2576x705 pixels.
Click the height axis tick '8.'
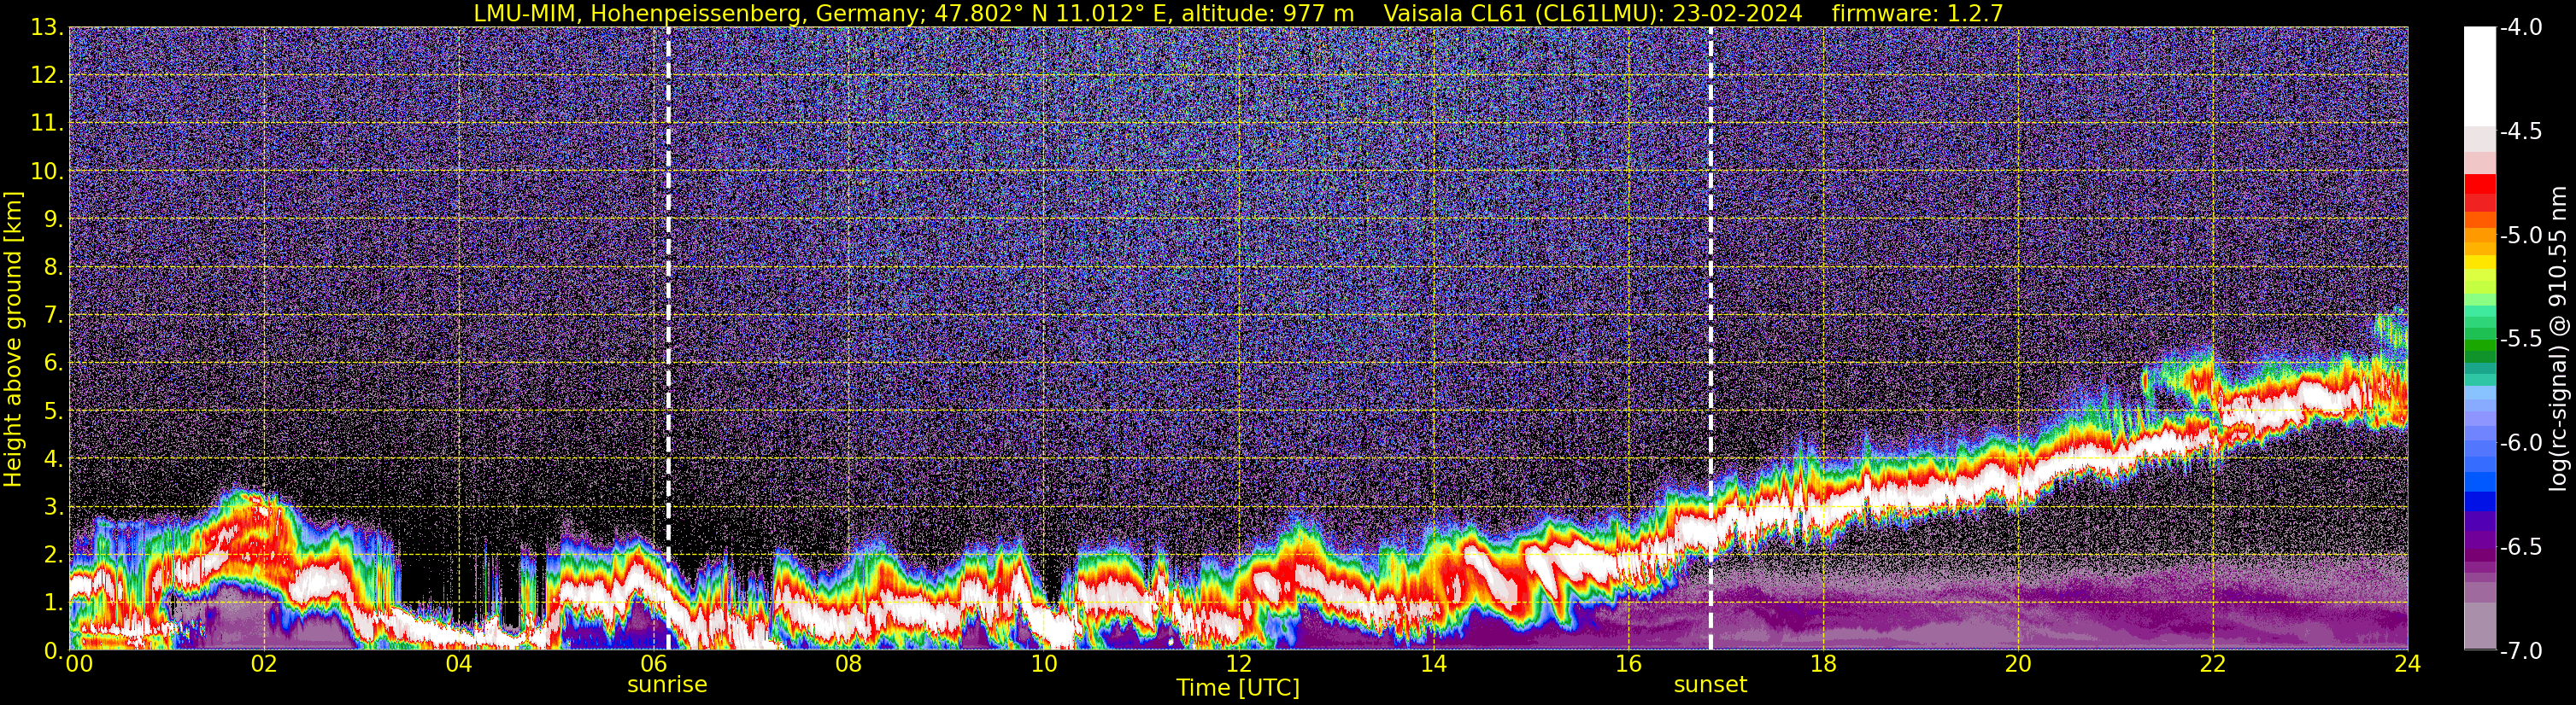pyautogui.click(x=54, y=268)
